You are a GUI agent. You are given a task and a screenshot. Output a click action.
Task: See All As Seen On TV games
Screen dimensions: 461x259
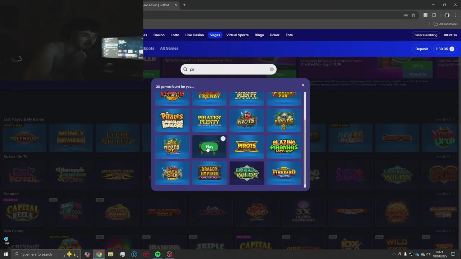[x=445, y=156]
